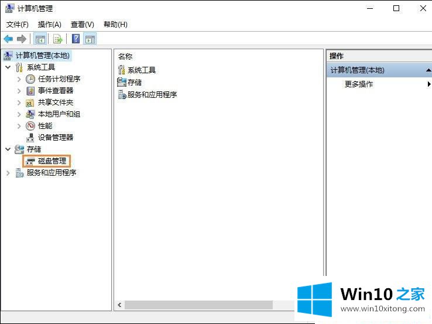Click the 共享文件夹 icon

[30, 103]
